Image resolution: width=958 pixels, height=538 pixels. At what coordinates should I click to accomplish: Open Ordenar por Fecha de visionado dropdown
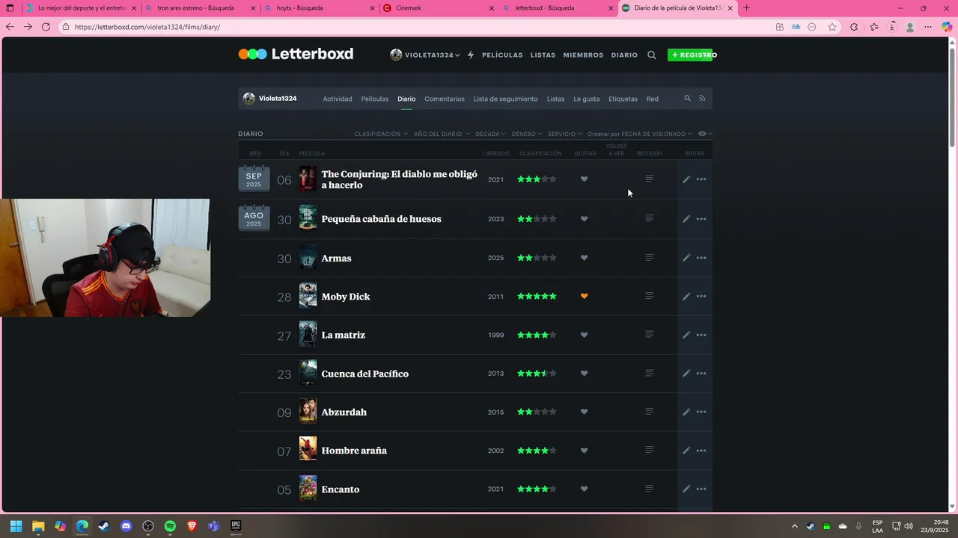[x=640, y=134]
